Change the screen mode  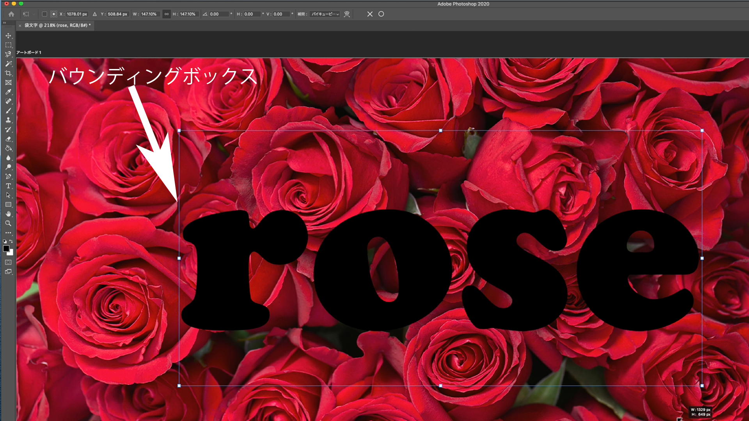8,272
